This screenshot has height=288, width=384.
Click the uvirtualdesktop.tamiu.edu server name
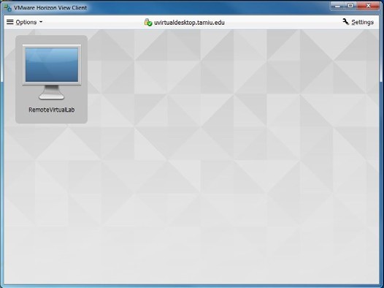click(x=189, y=23)
